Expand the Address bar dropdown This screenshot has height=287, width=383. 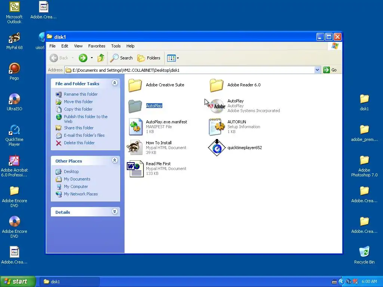pyautogui.click(x=317, y=70)
